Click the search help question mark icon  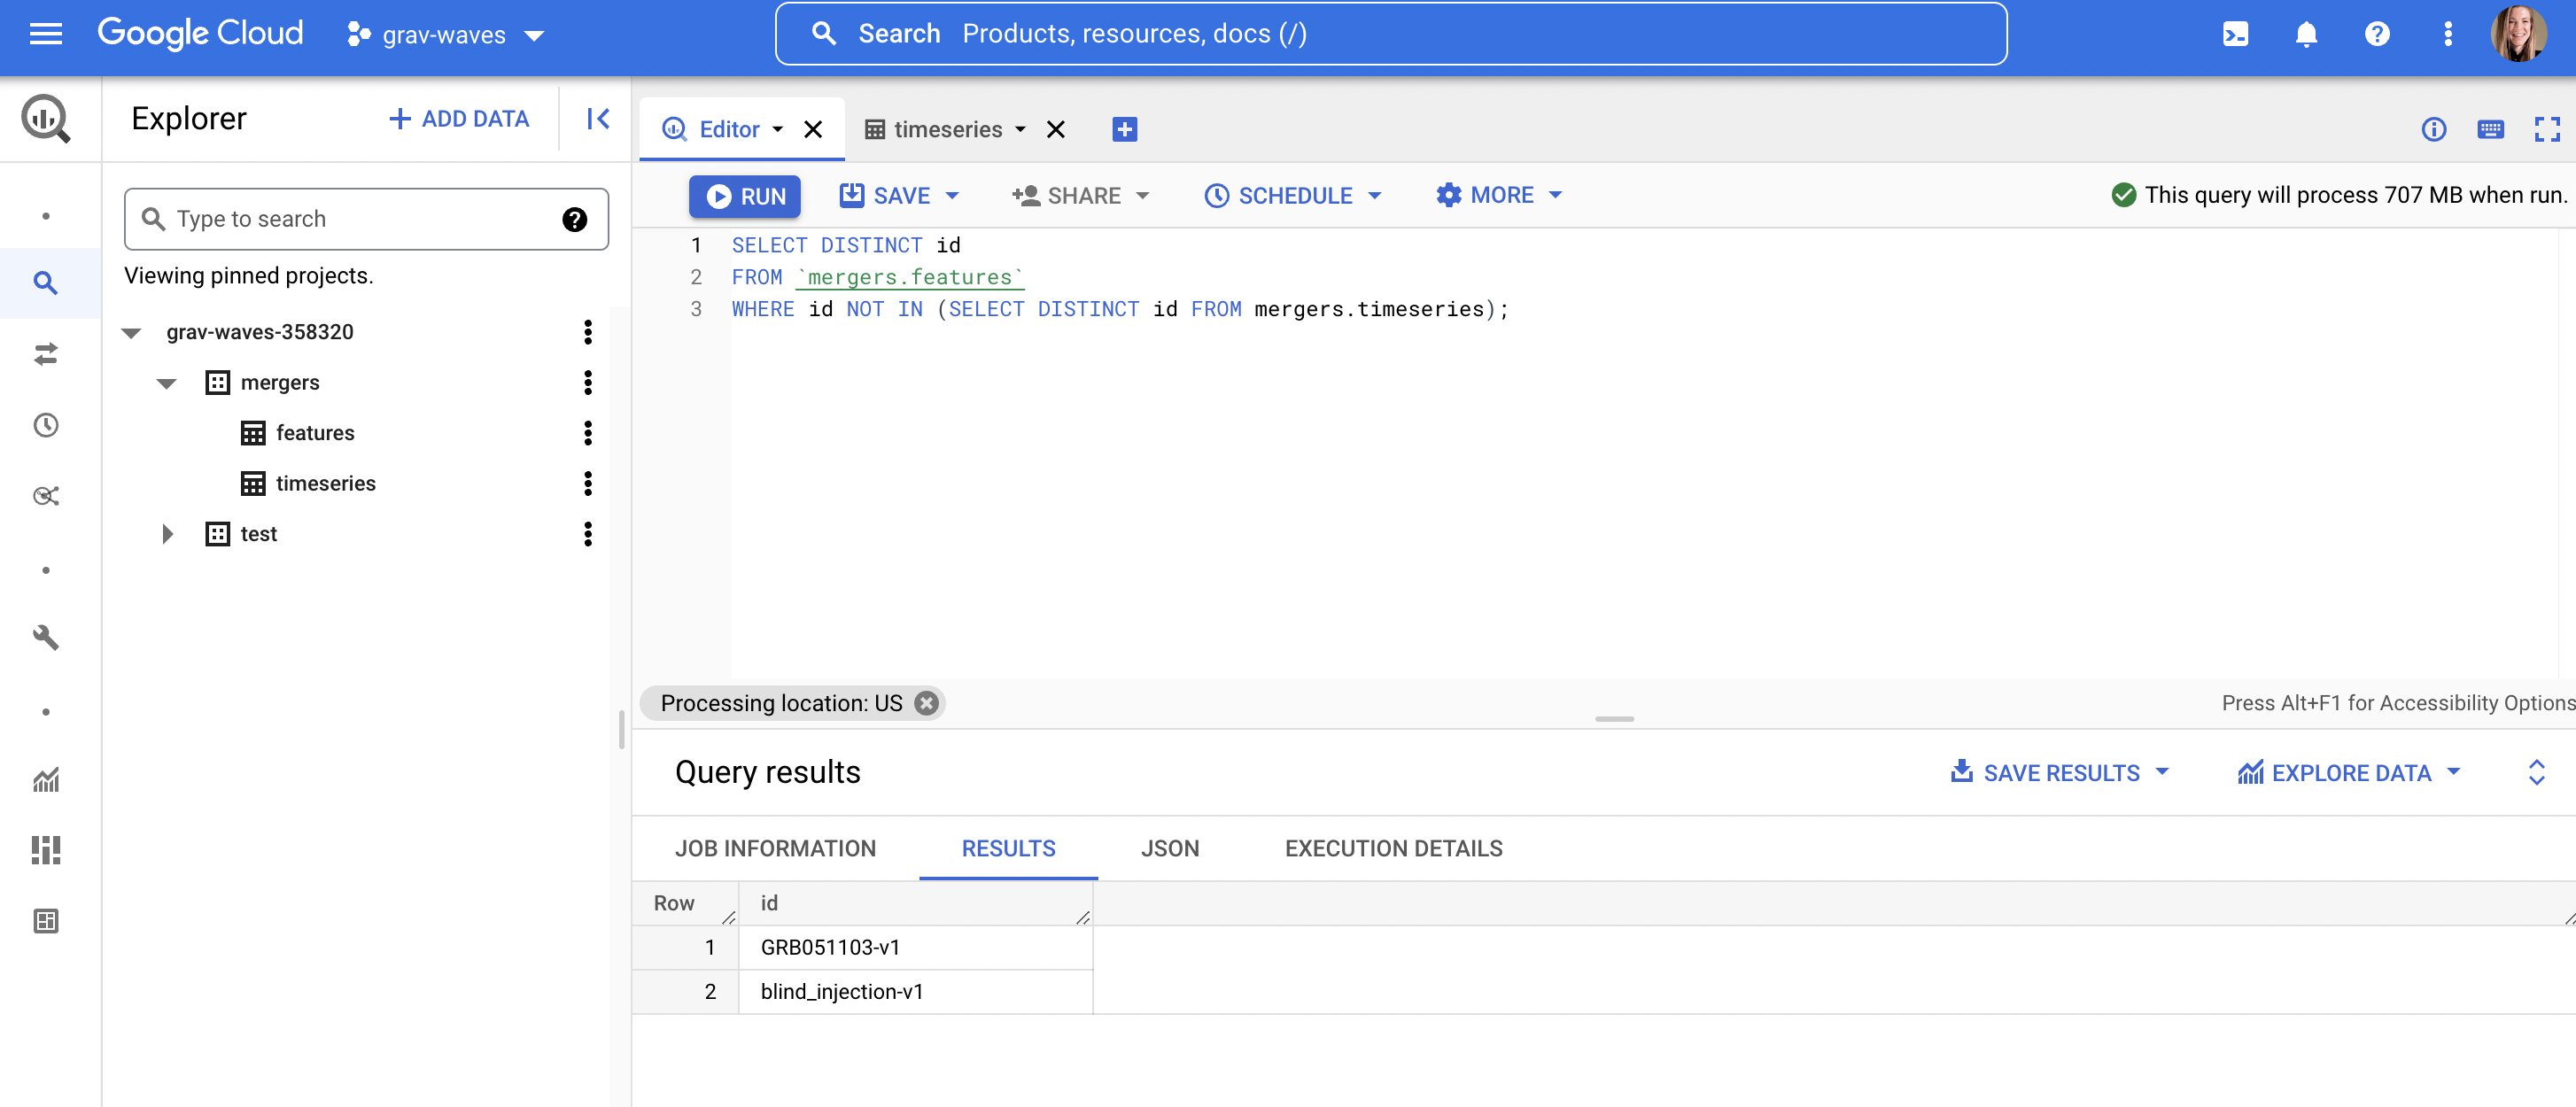pyautogui.click(x=574, y=219)
